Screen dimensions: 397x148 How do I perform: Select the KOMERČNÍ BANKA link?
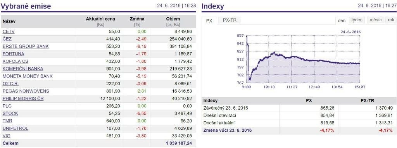(x=23, y=69)
